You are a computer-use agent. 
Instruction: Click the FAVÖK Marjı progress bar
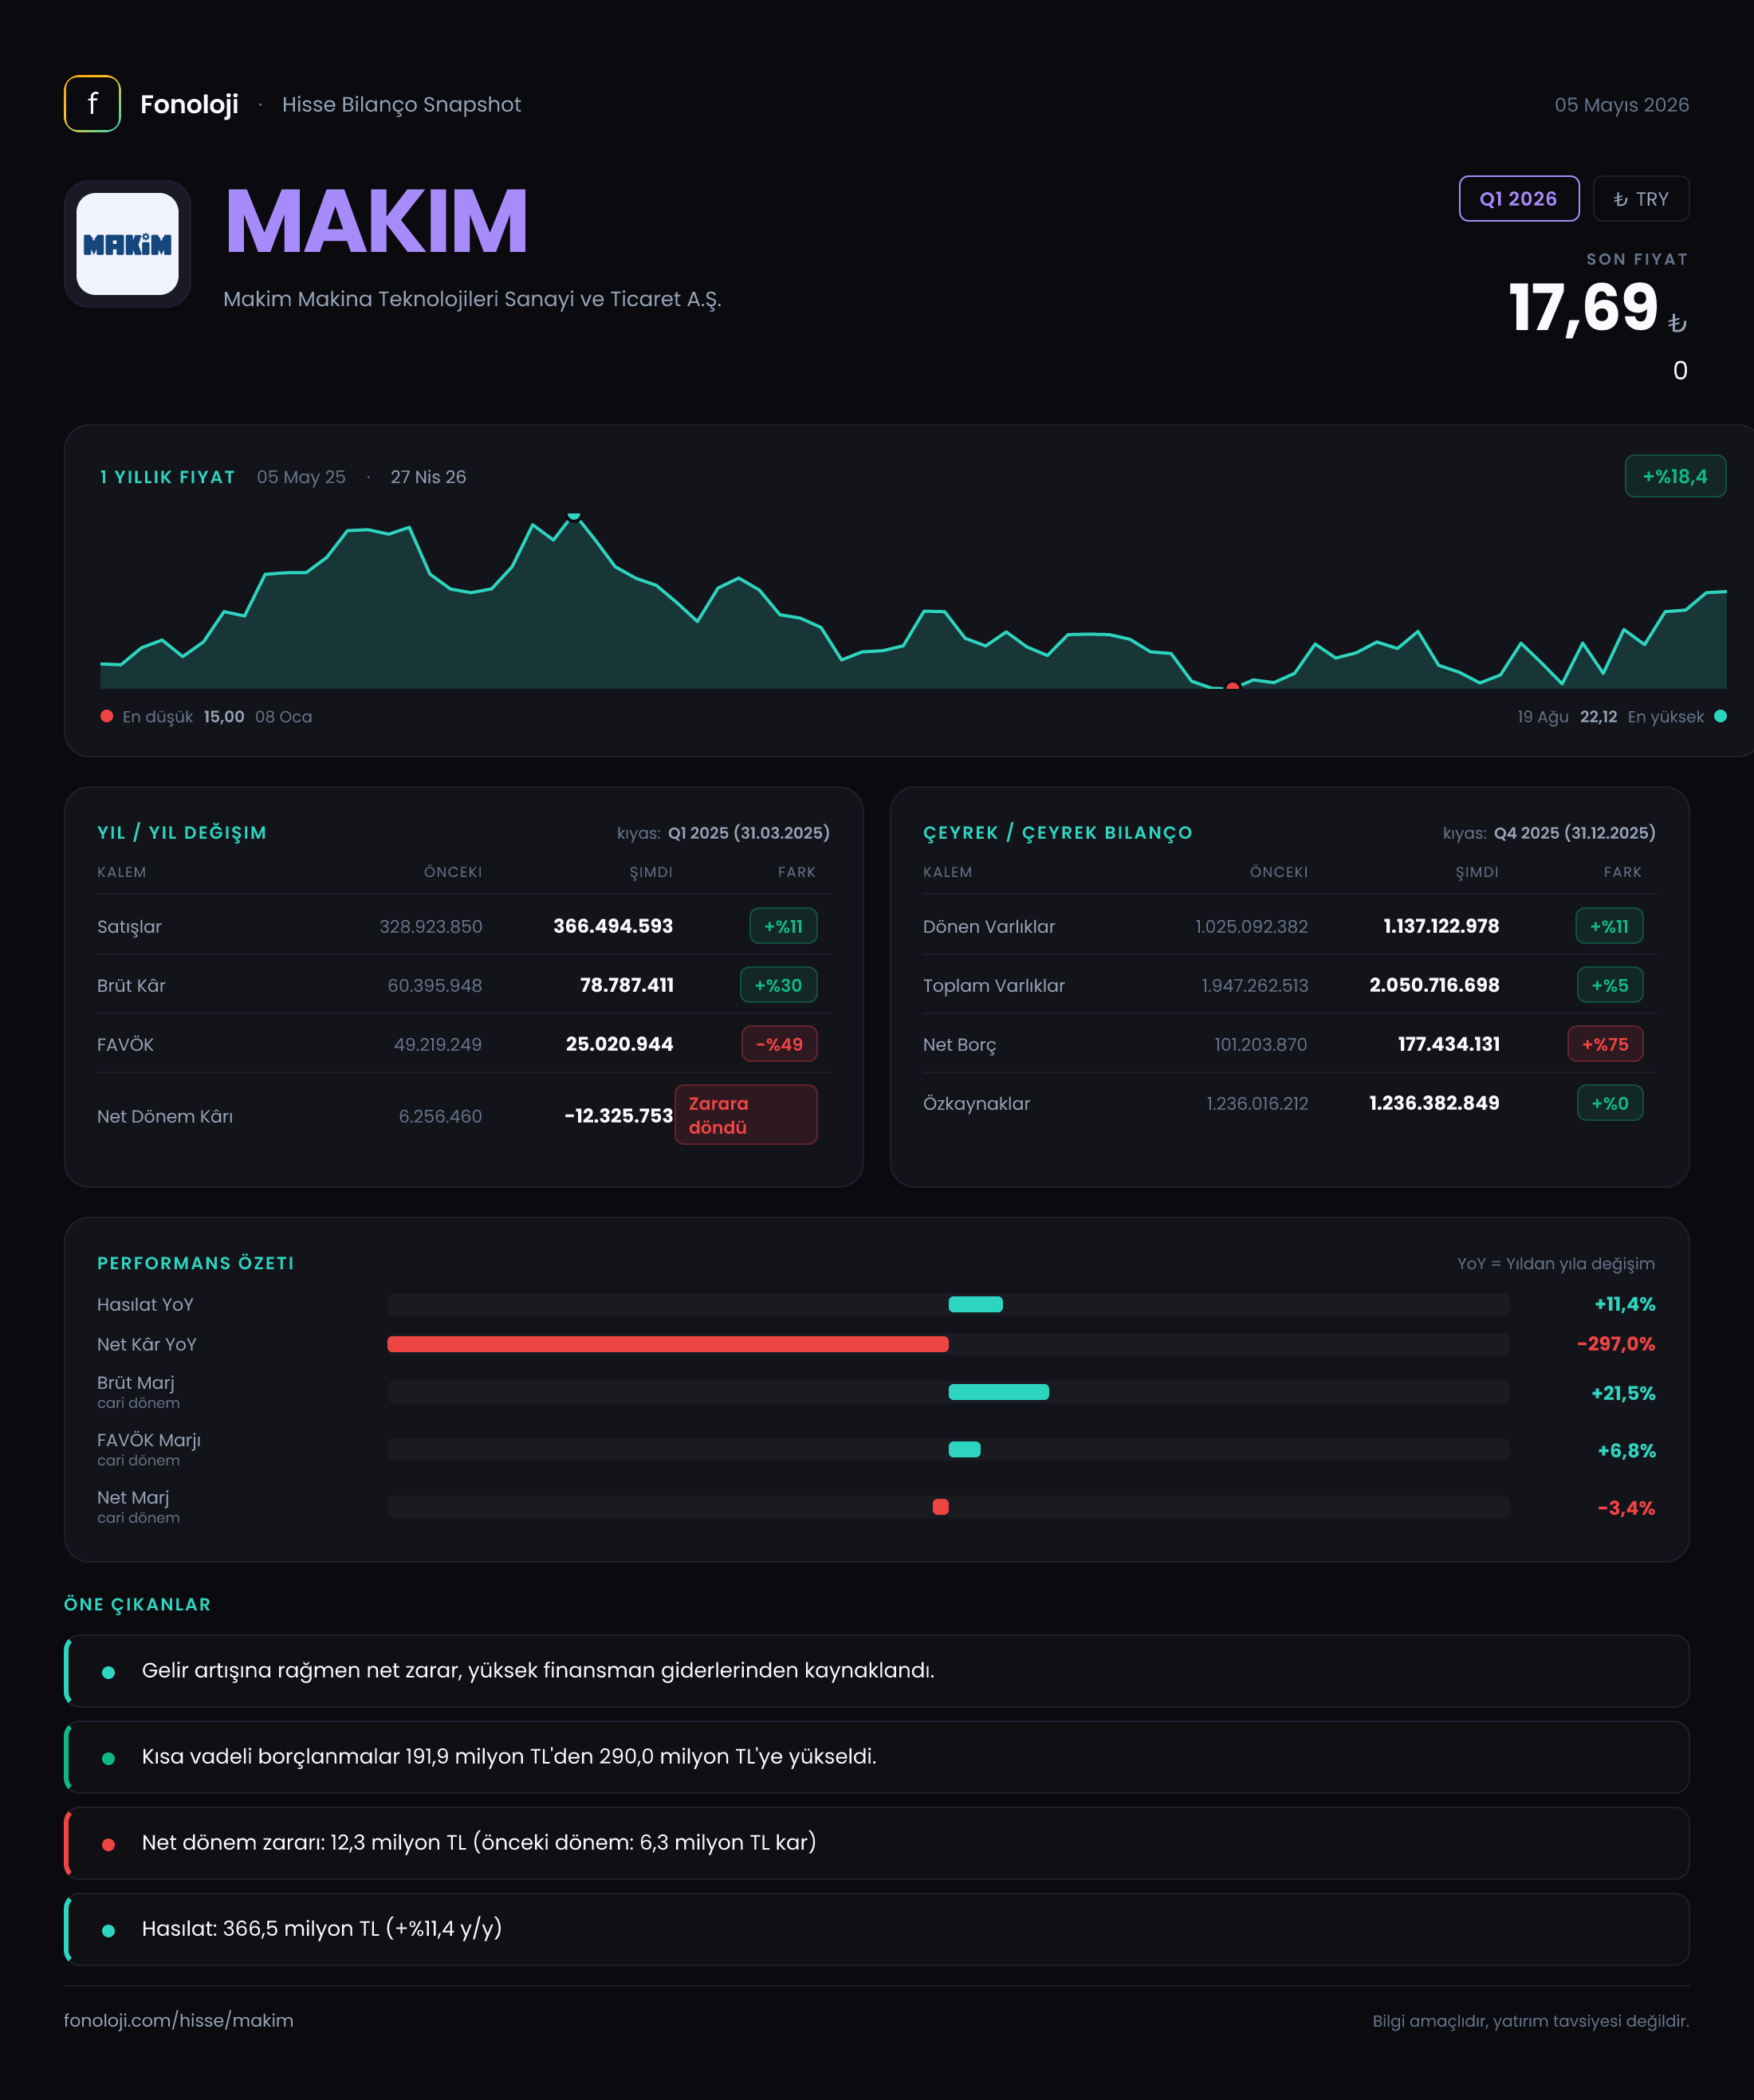pos(948,1449)
